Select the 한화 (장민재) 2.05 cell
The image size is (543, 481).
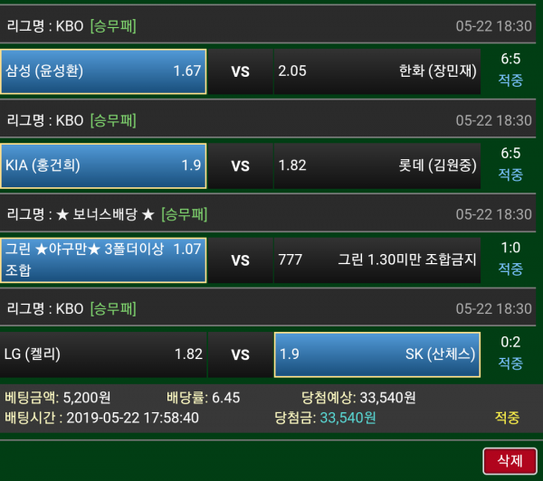coord(377,71)
